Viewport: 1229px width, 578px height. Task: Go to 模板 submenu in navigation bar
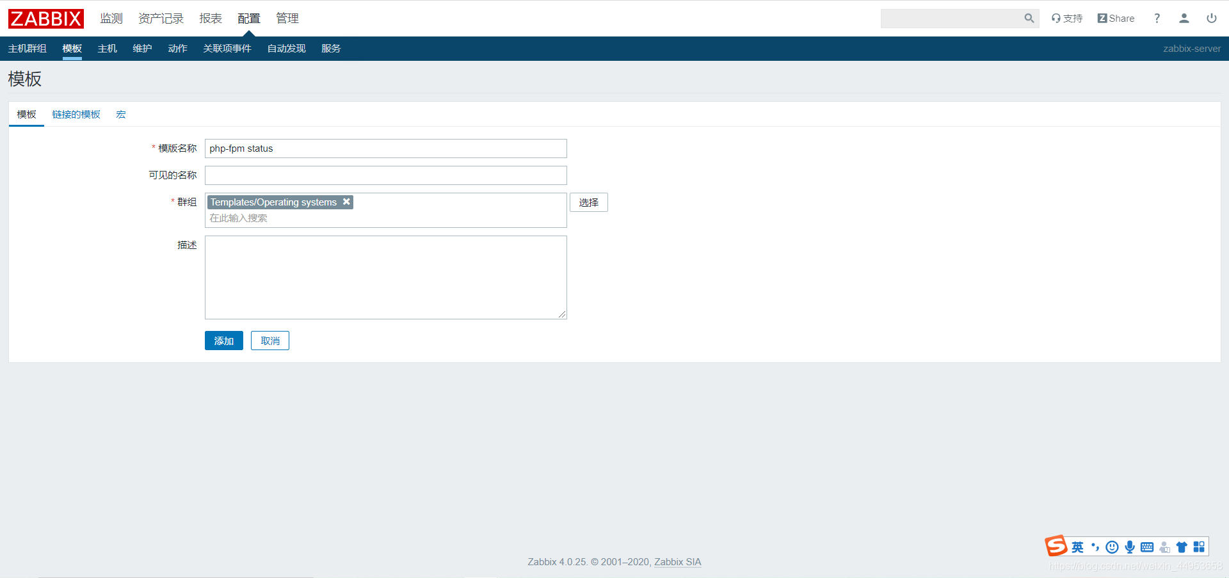coord(72,49)
